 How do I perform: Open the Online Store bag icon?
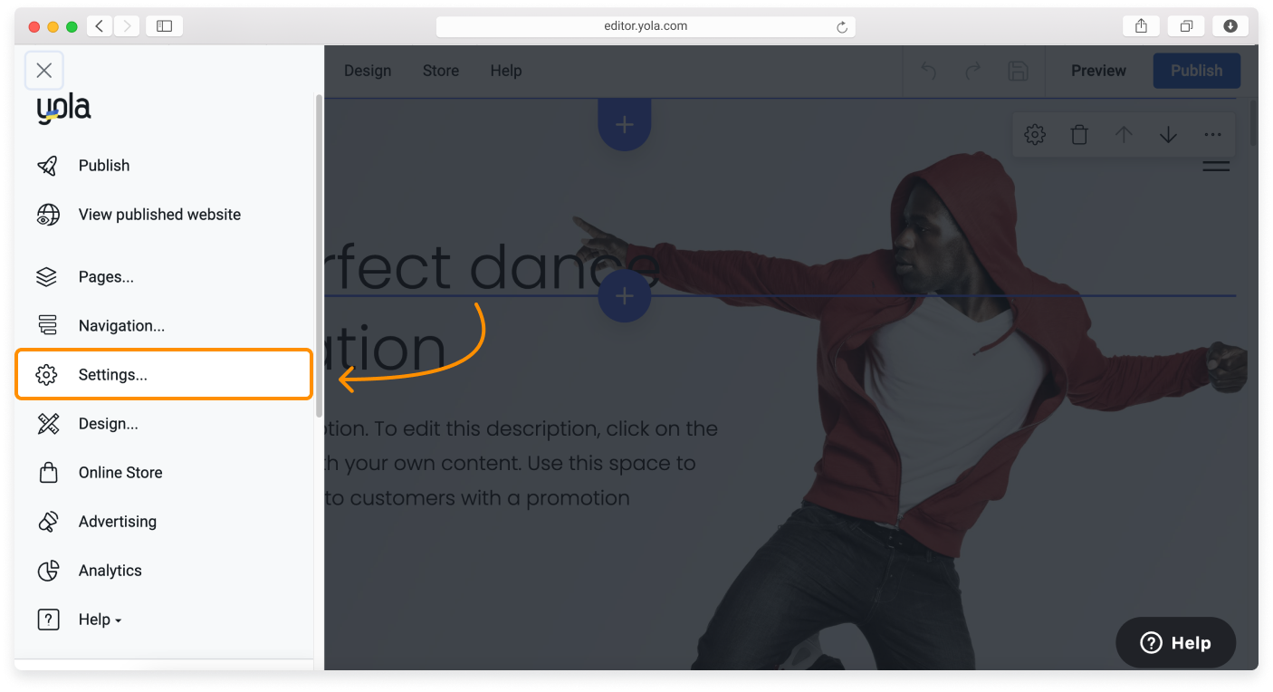tap(47, 473)
